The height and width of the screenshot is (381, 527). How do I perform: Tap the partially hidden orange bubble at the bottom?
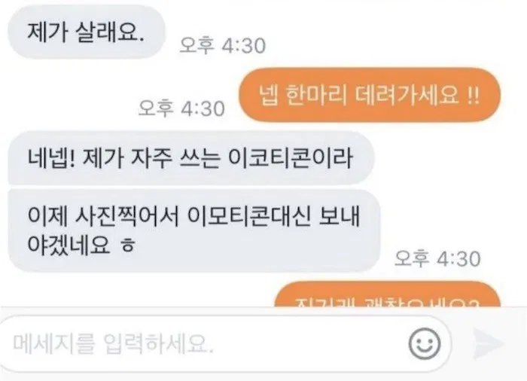click(387, 294)
